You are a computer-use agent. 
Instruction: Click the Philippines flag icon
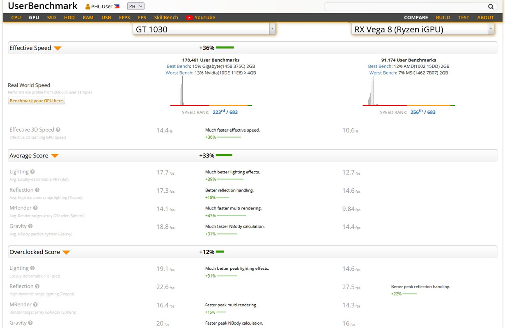tap(117, 7)
